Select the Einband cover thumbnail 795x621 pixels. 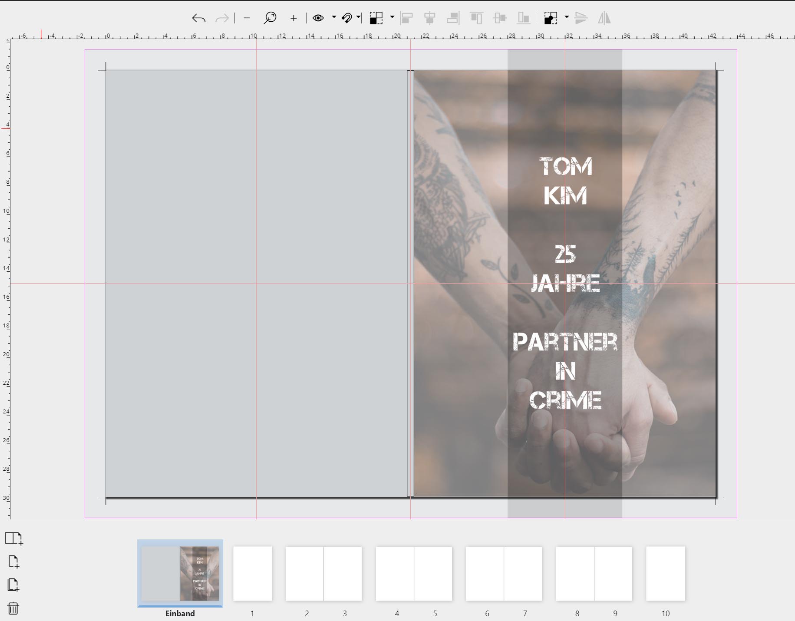tap(180, 573)
